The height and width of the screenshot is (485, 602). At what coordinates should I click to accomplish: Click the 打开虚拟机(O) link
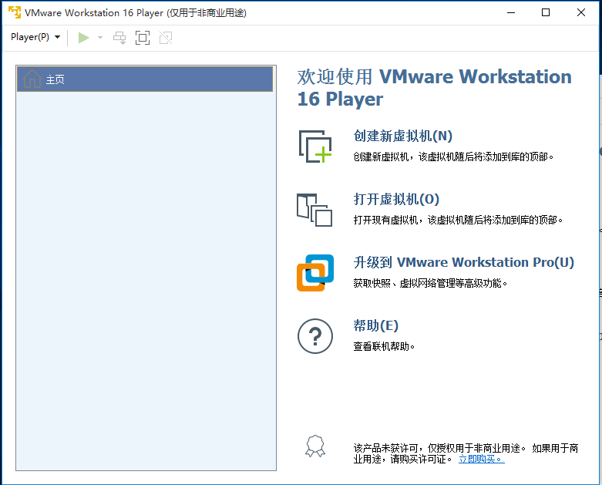[x=396, y=199]
